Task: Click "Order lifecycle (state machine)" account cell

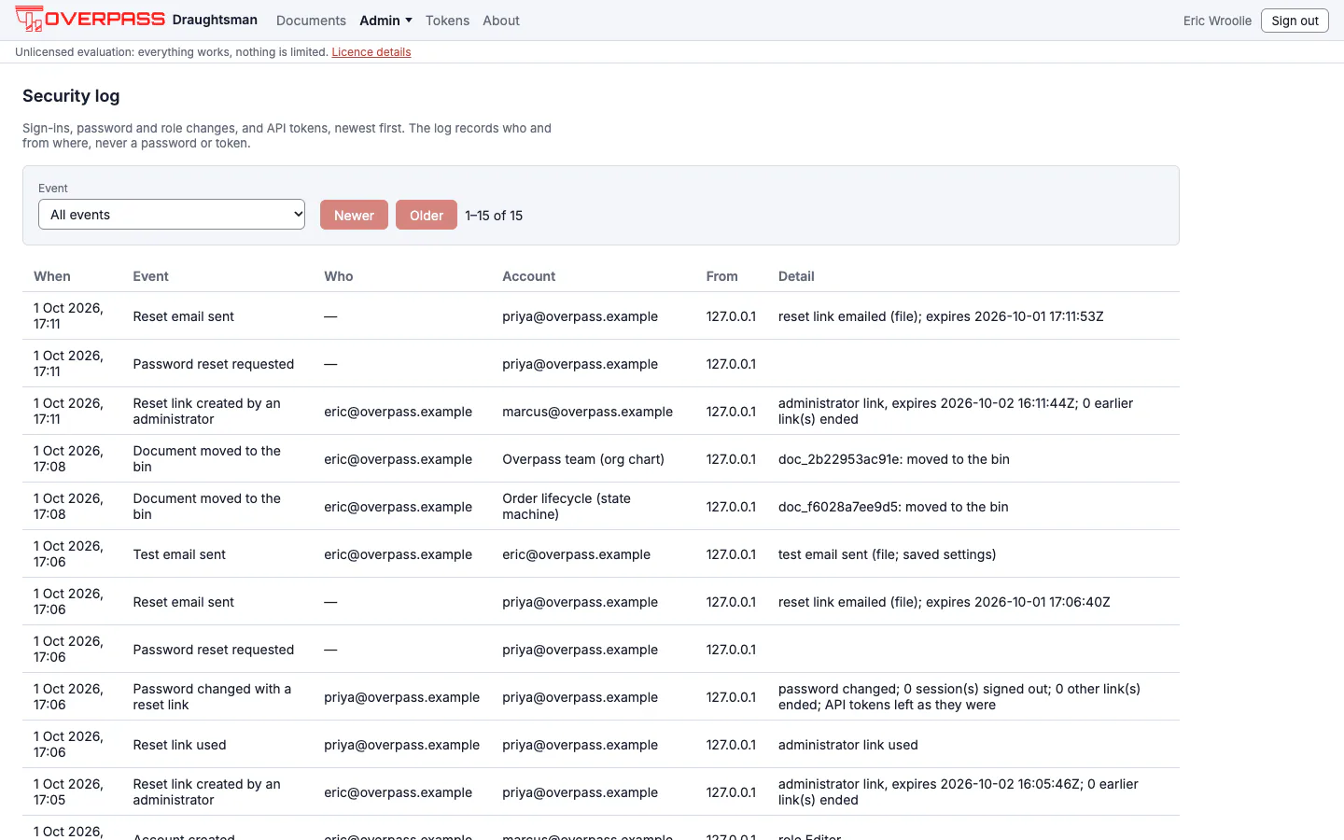Action: click(567, 506)
